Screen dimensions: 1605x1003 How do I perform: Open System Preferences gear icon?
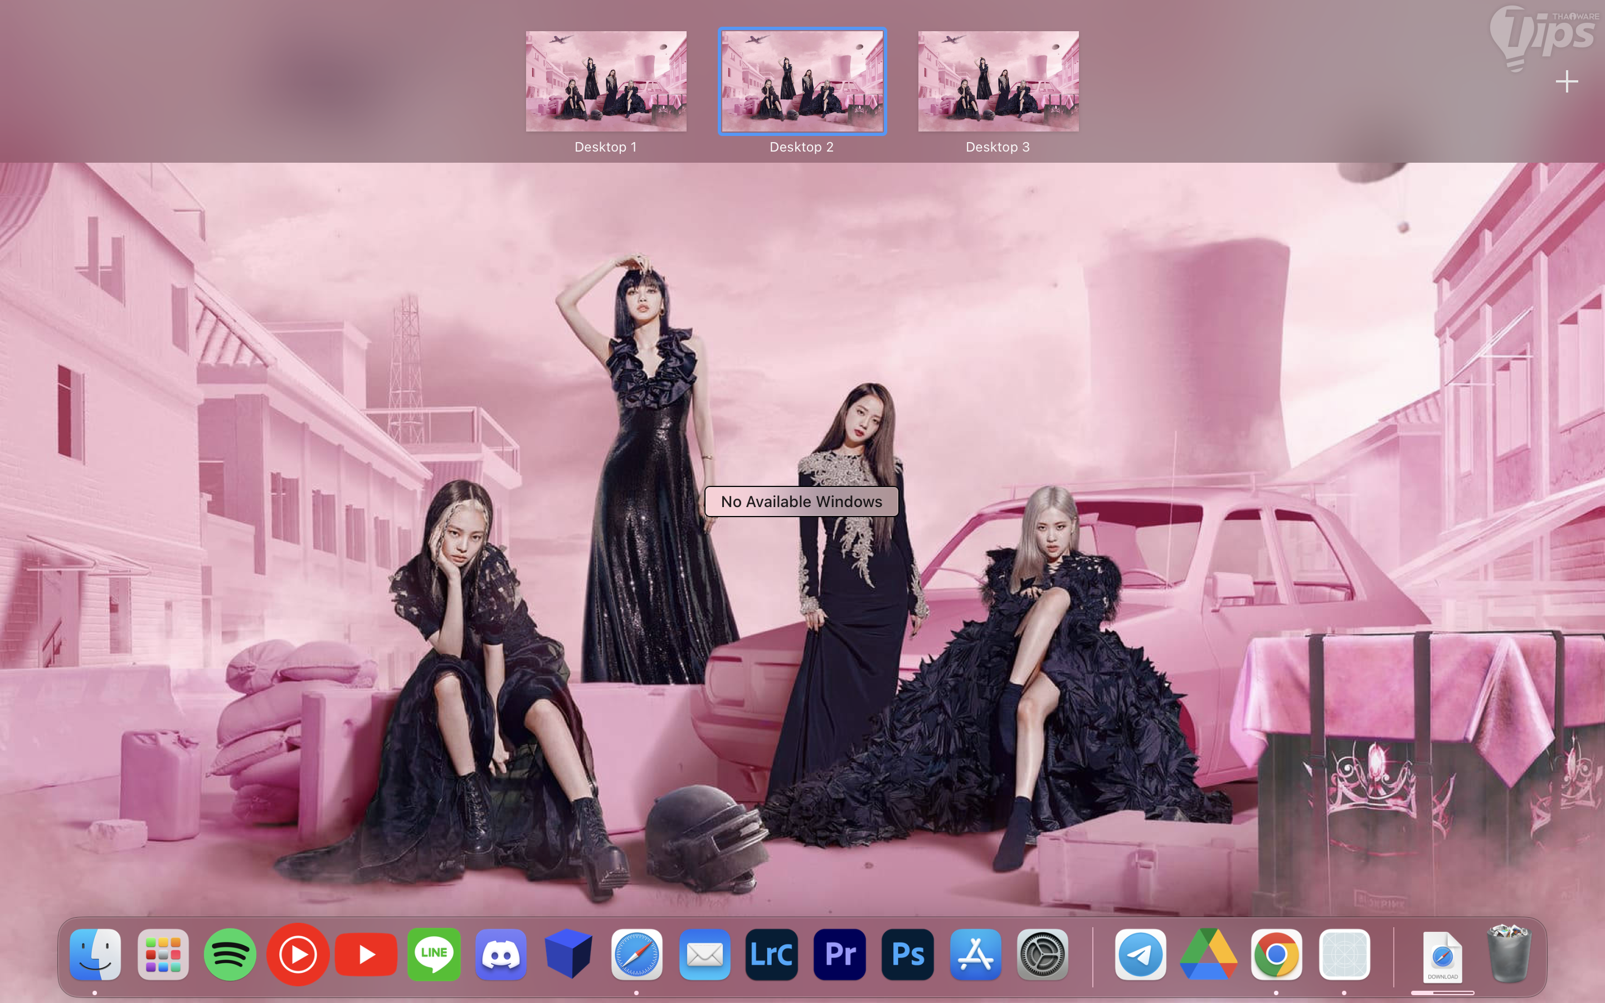[x=1043, y=954]
